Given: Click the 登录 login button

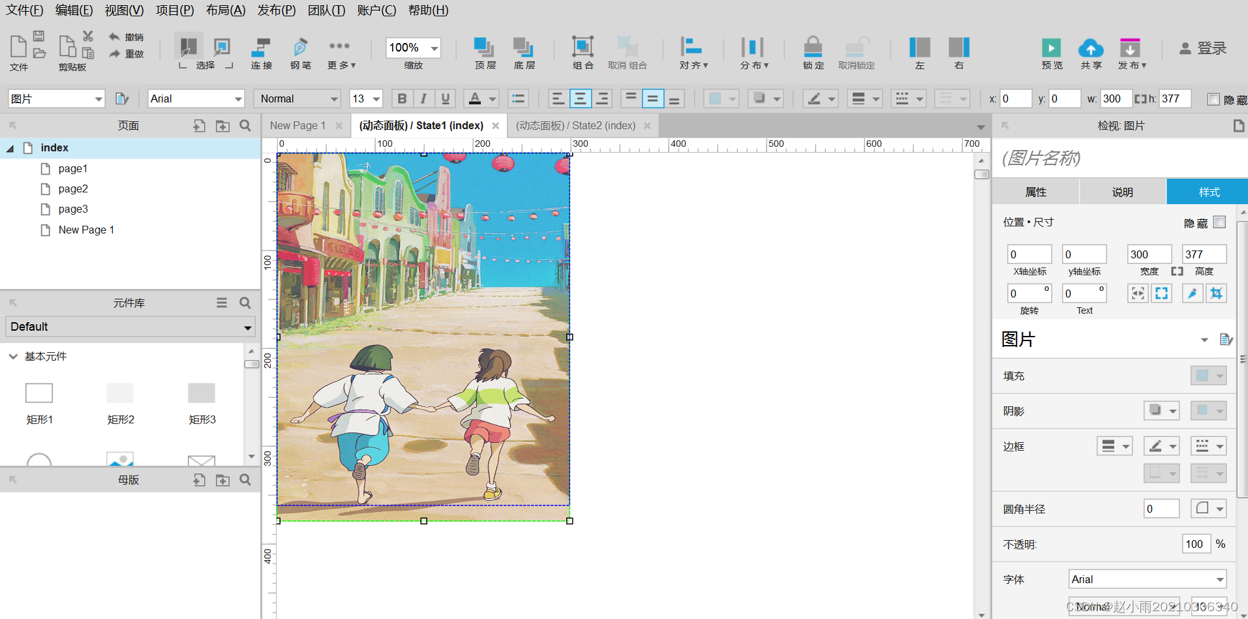Looking at the screenshot, I should (1203, 48).
